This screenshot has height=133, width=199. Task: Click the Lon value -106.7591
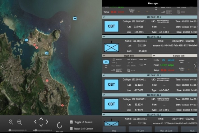click(139, 32)
